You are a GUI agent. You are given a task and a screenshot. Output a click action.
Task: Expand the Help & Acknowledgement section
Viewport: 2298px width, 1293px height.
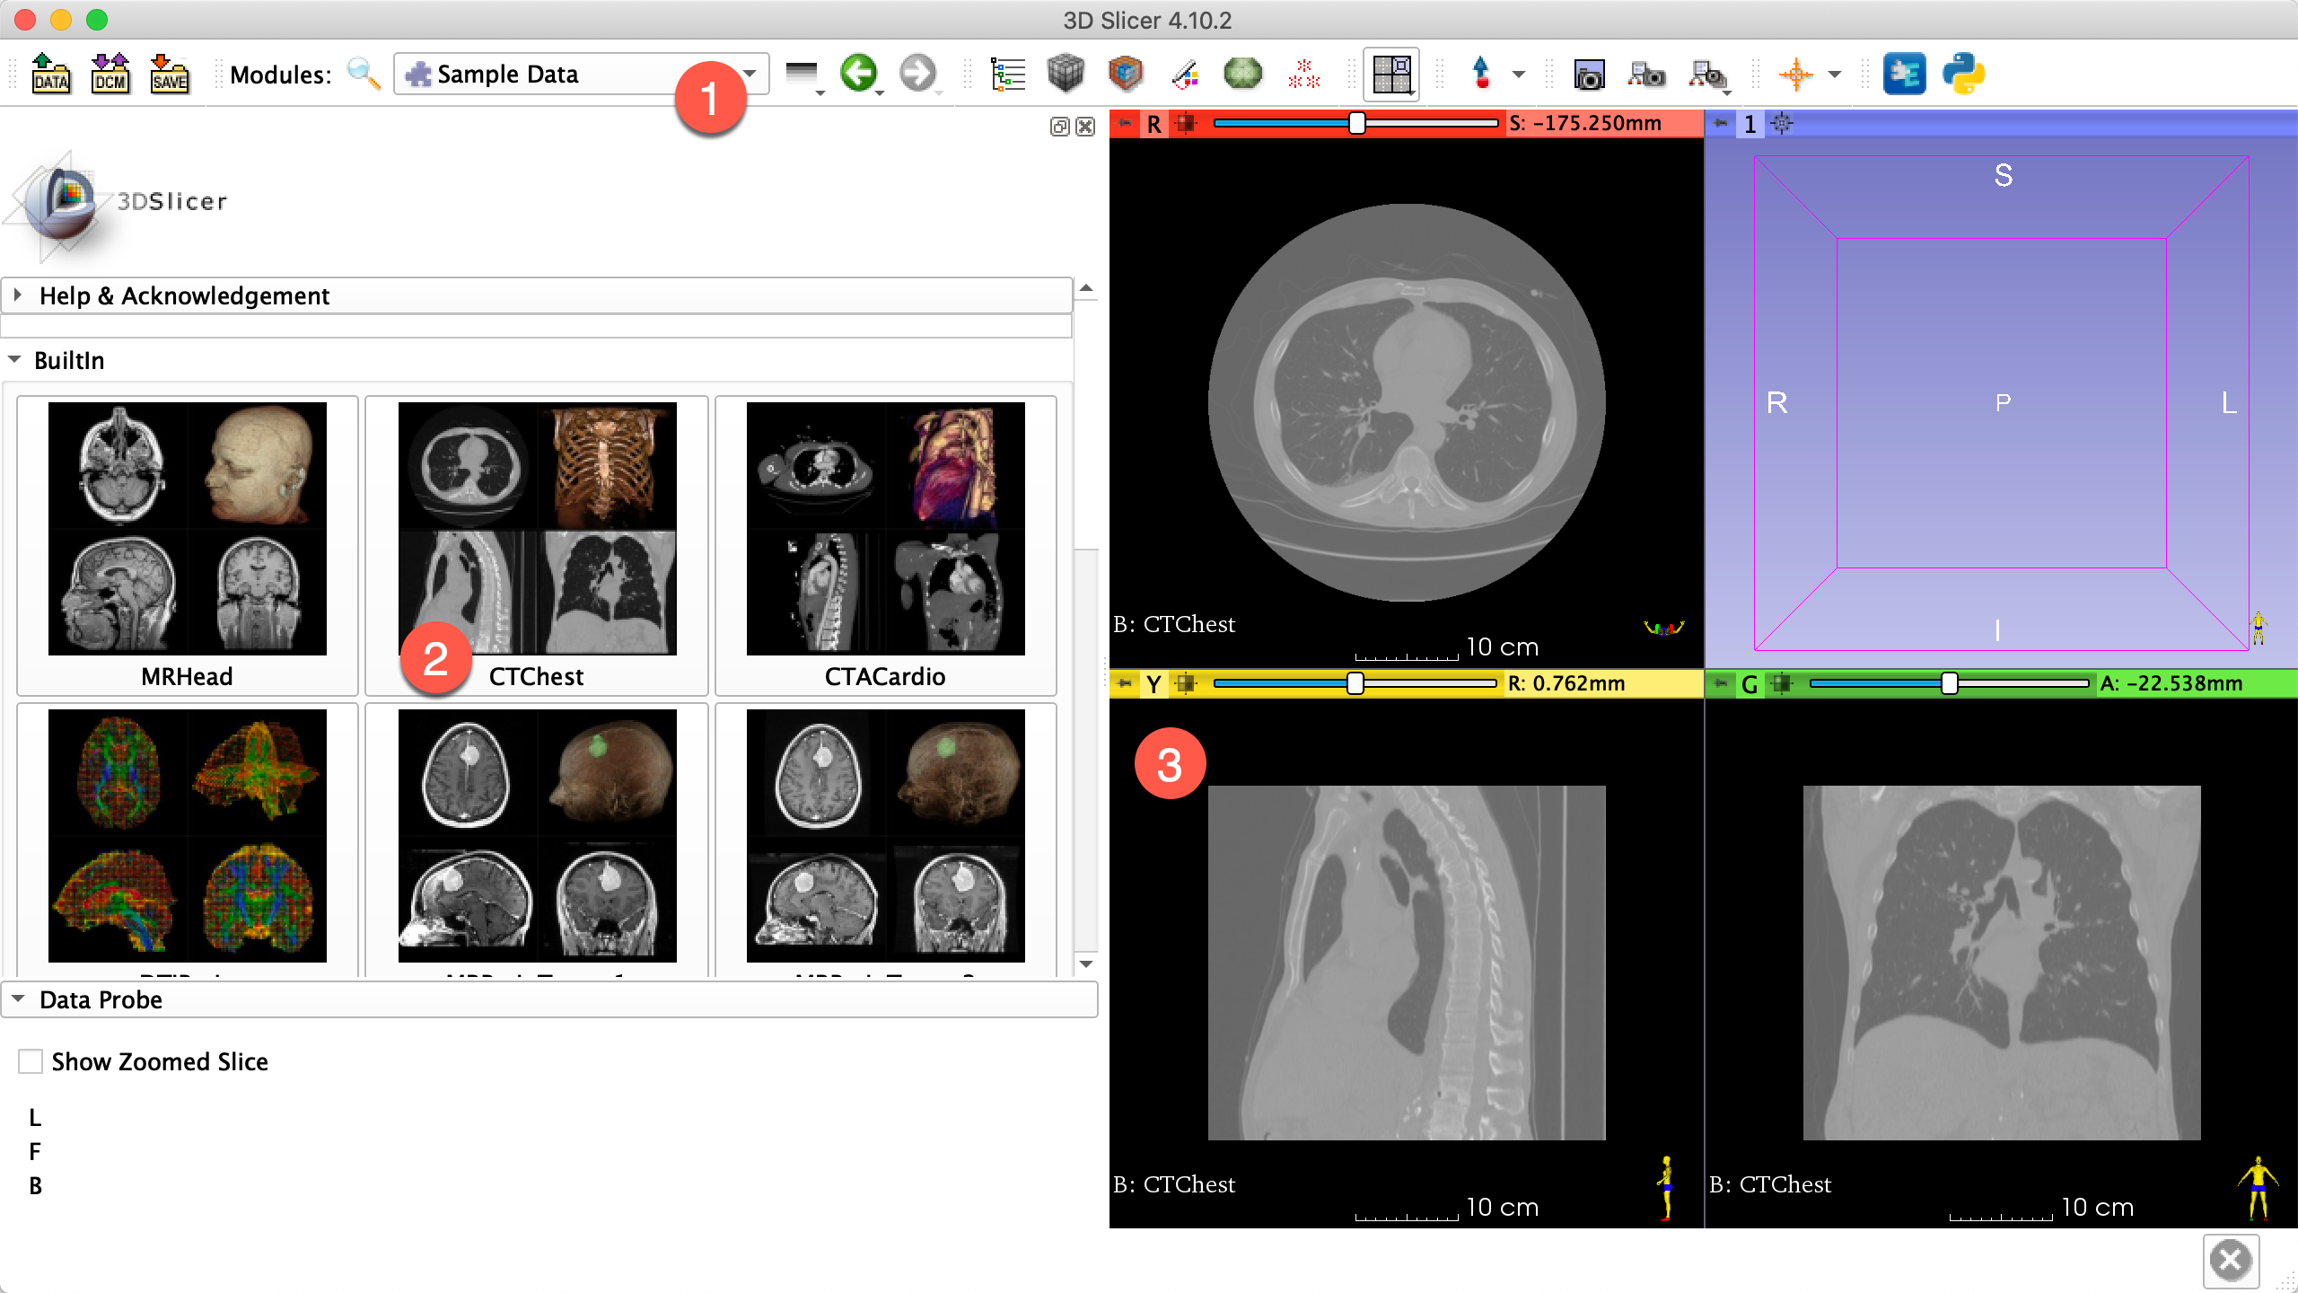pyautogui.click(x=537, y=295)
